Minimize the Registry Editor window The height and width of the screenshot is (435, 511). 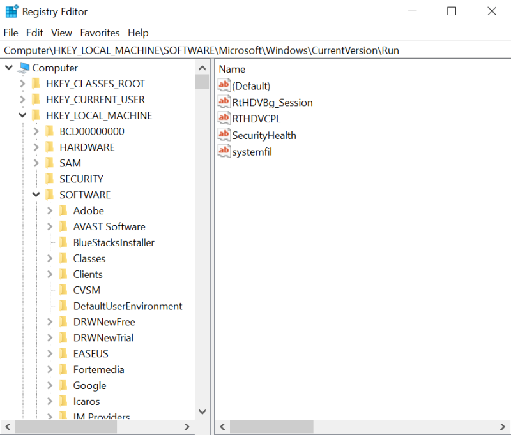point(412,11)
